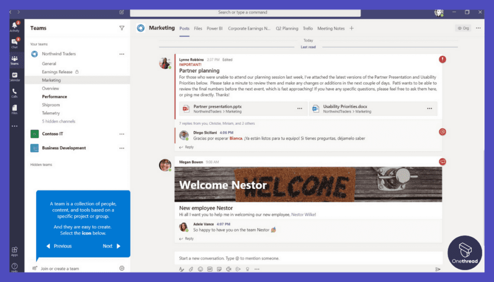Select the Telemetry channel
This screenshot has width=494, height=282.
pyautogui.click(x=51, y=113)
